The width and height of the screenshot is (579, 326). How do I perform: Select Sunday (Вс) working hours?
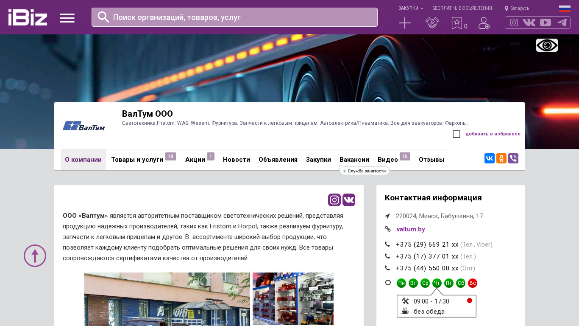(x=473, y=283)
